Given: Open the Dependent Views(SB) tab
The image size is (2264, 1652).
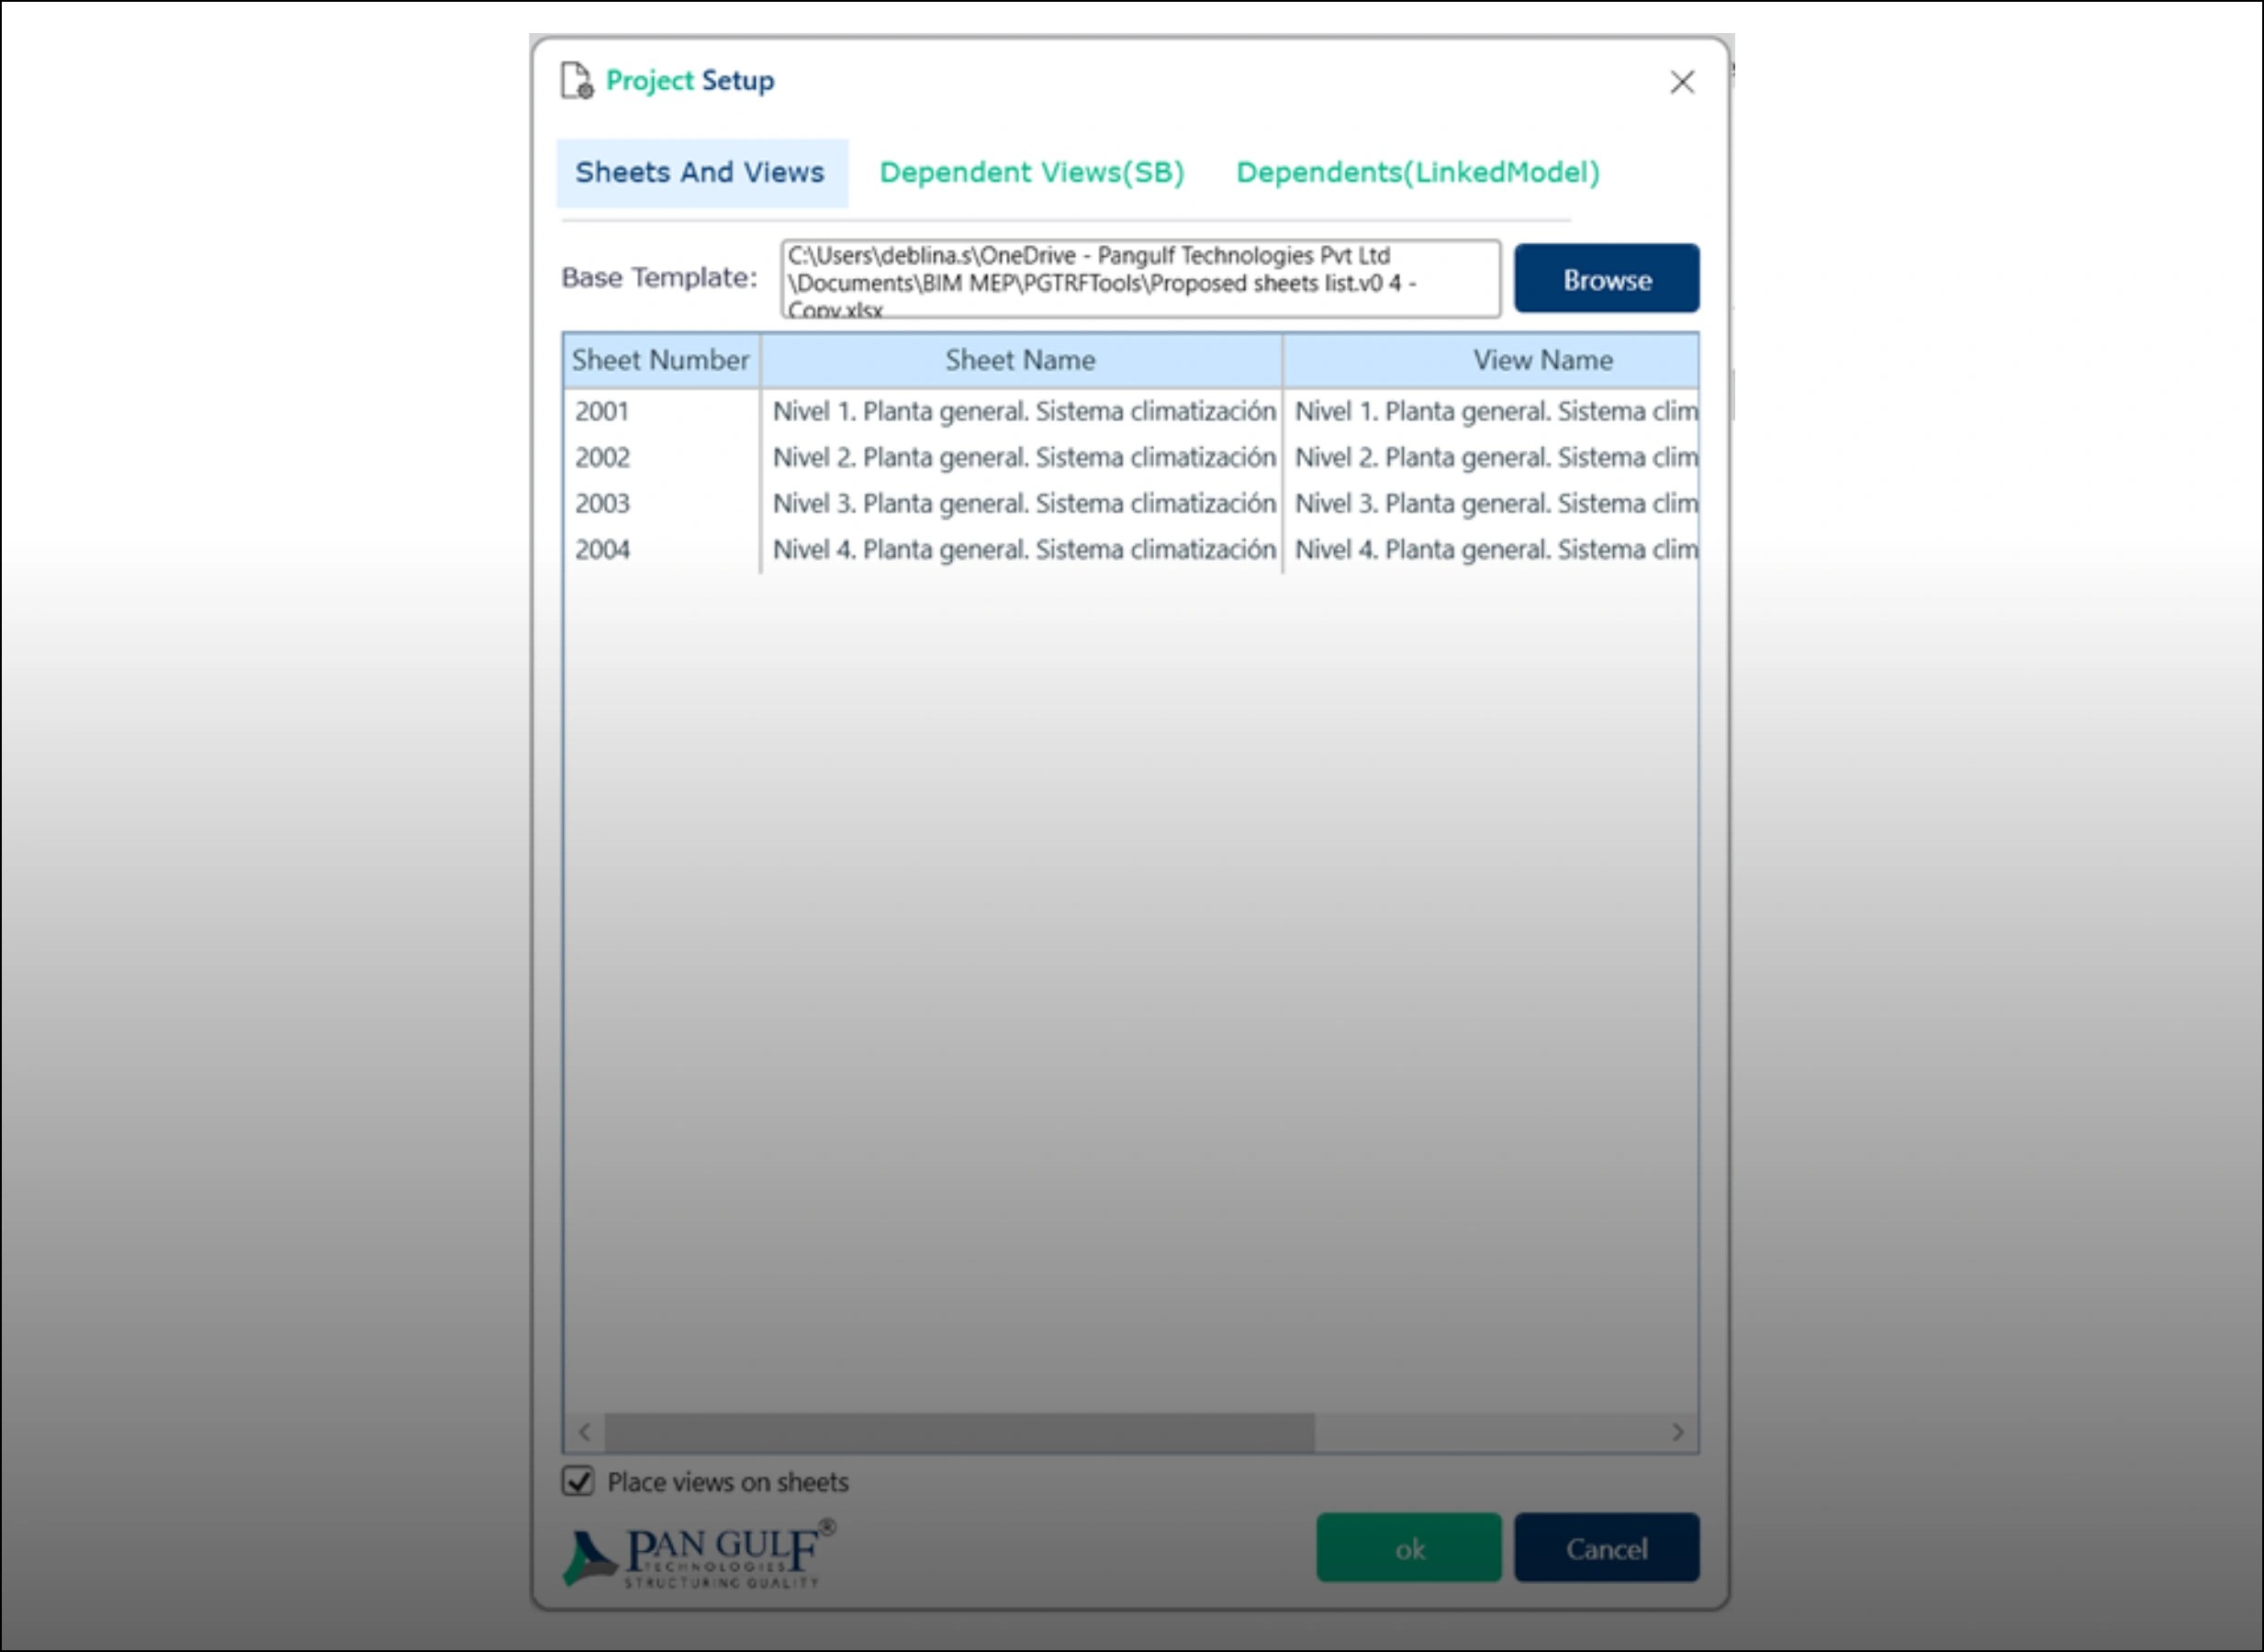Looking at the screenshot, I should point(1031,173).
